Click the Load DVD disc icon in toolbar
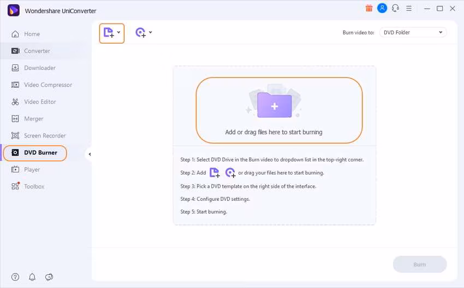Viewport: 464px width, 288px height. (140, 33)
